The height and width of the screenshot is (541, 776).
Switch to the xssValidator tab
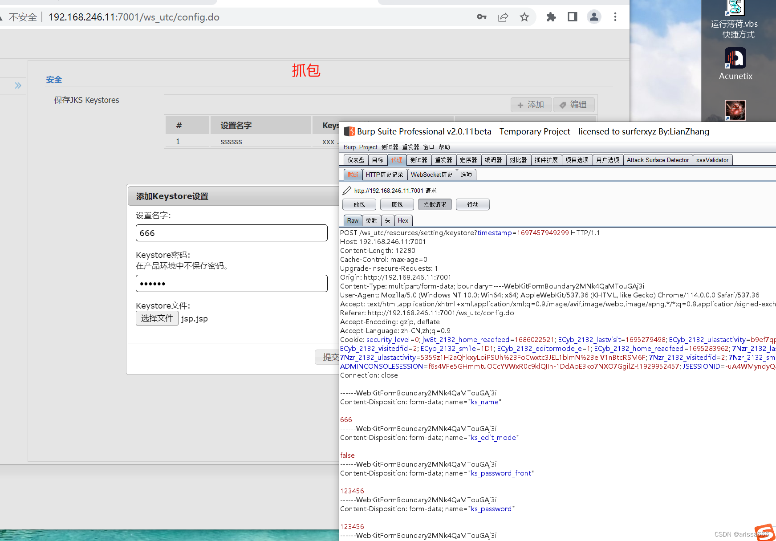(712, 160)
